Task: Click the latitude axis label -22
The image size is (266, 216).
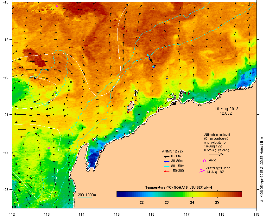Action: pyautogui.click(x=5, y=152)
